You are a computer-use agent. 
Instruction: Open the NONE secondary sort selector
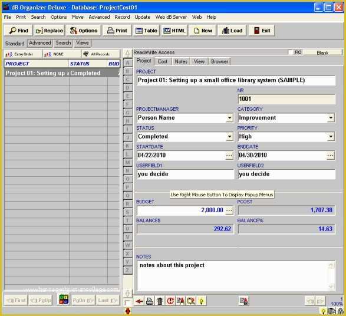click(61, 54)
